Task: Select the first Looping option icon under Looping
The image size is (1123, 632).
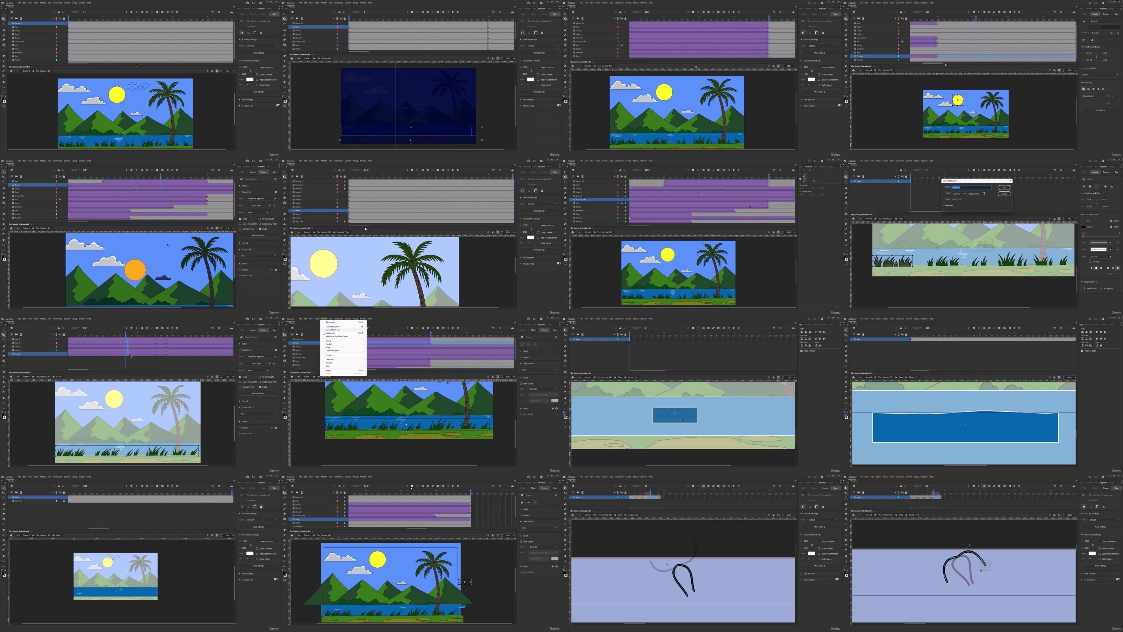Action: (x=1084, y=90)
